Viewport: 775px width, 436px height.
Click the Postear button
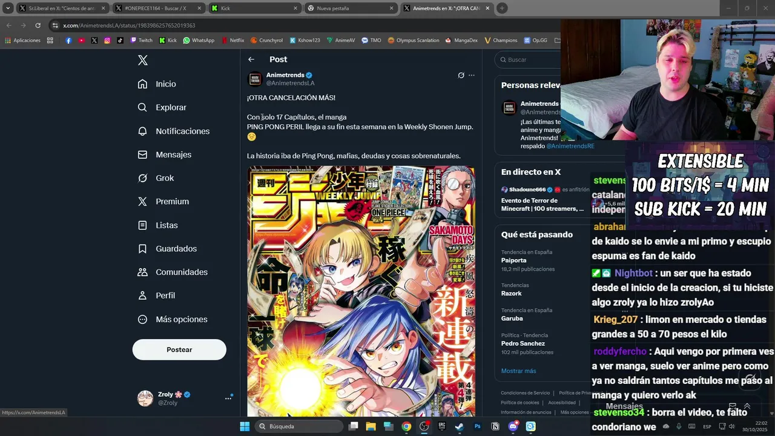[x=179, y=349]
